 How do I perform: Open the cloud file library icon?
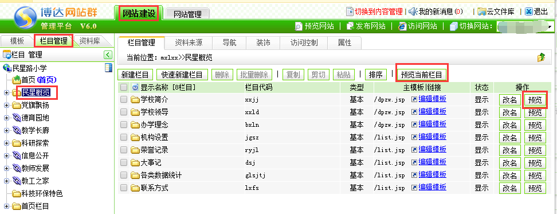(482, 11)
